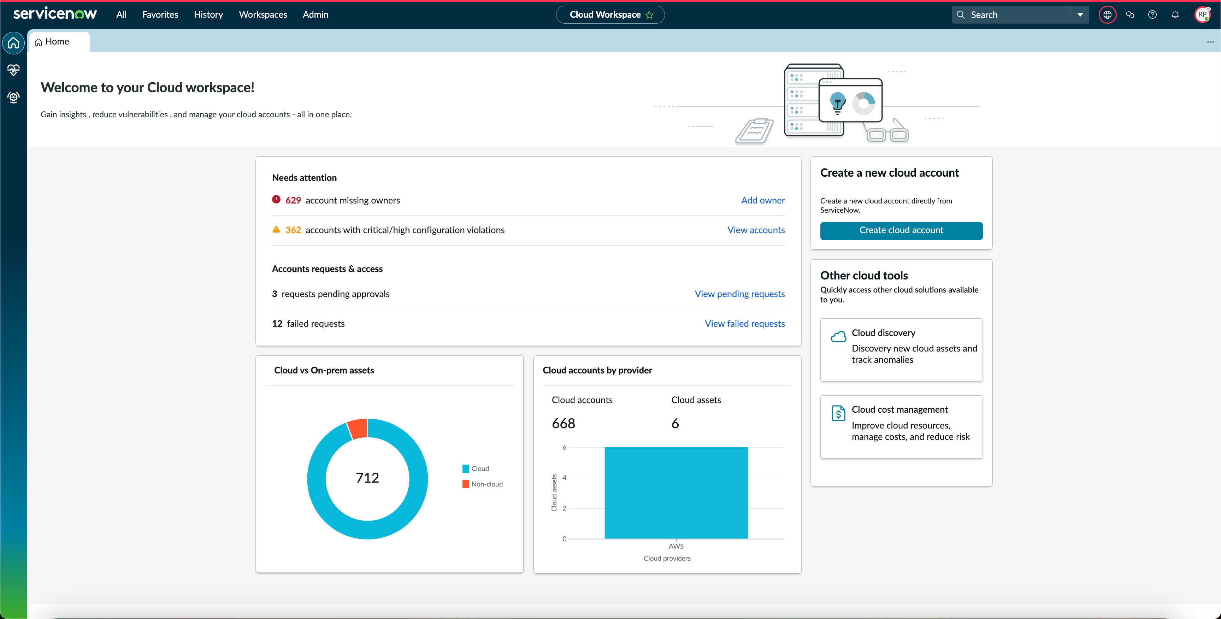1221x619 pixels.
Task: Open the RP user avatar menu
Action: tap(1203, 15)
